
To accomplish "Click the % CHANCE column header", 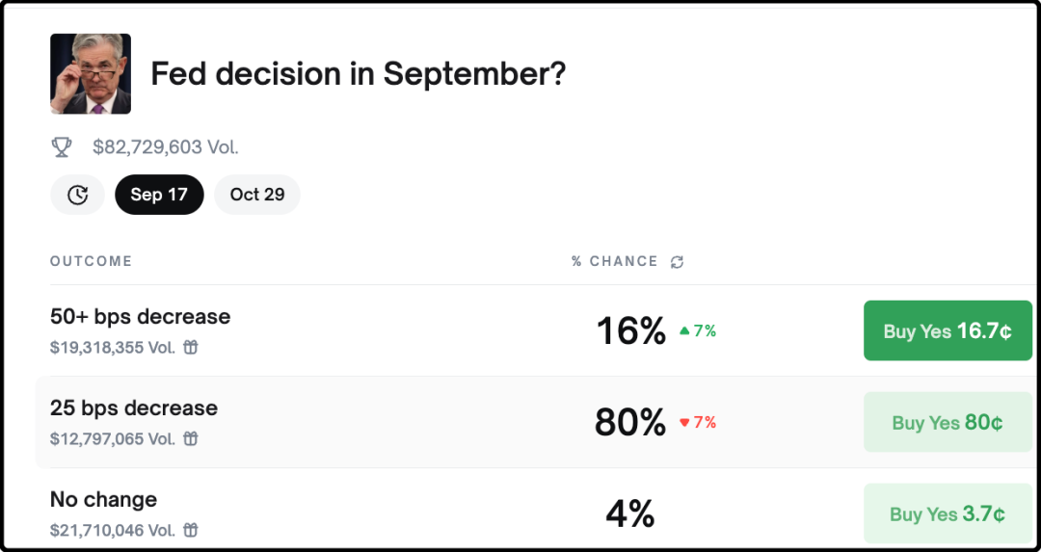I will (x=614, y=261).
